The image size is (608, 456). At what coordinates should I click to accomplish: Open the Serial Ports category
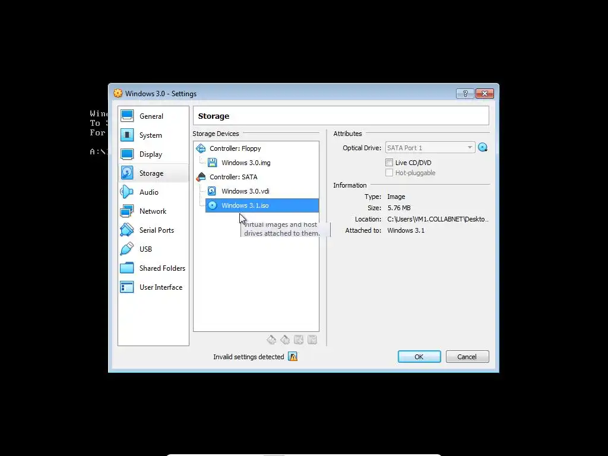[x=153, y=230]
